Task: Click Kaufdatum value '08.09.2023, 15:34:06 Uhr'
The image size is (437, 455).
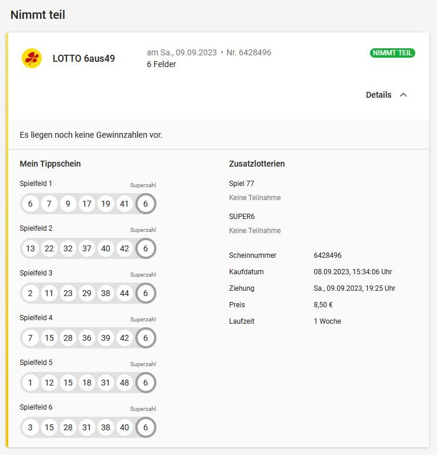Action: pos(353,272)
